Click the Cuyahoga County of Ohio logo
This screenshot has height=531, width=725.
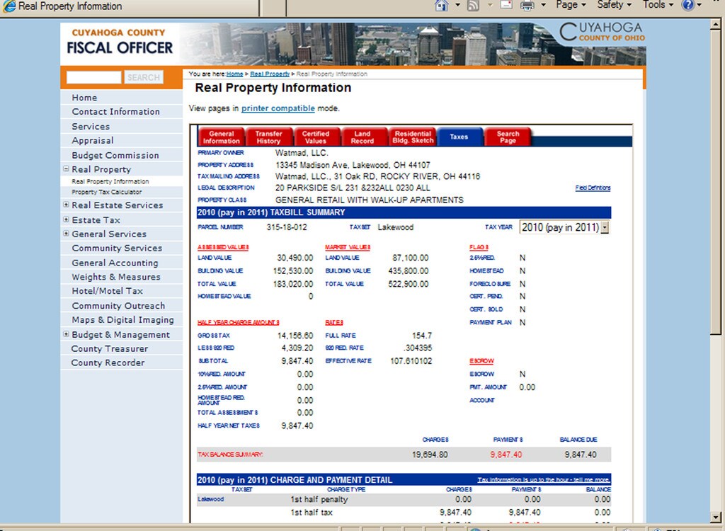(x=601, y=33)
